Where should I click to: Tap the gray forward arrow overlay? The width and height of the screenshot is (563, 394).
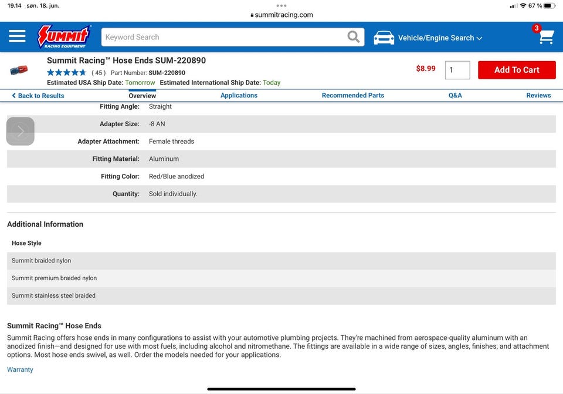[x=21, y=131]
